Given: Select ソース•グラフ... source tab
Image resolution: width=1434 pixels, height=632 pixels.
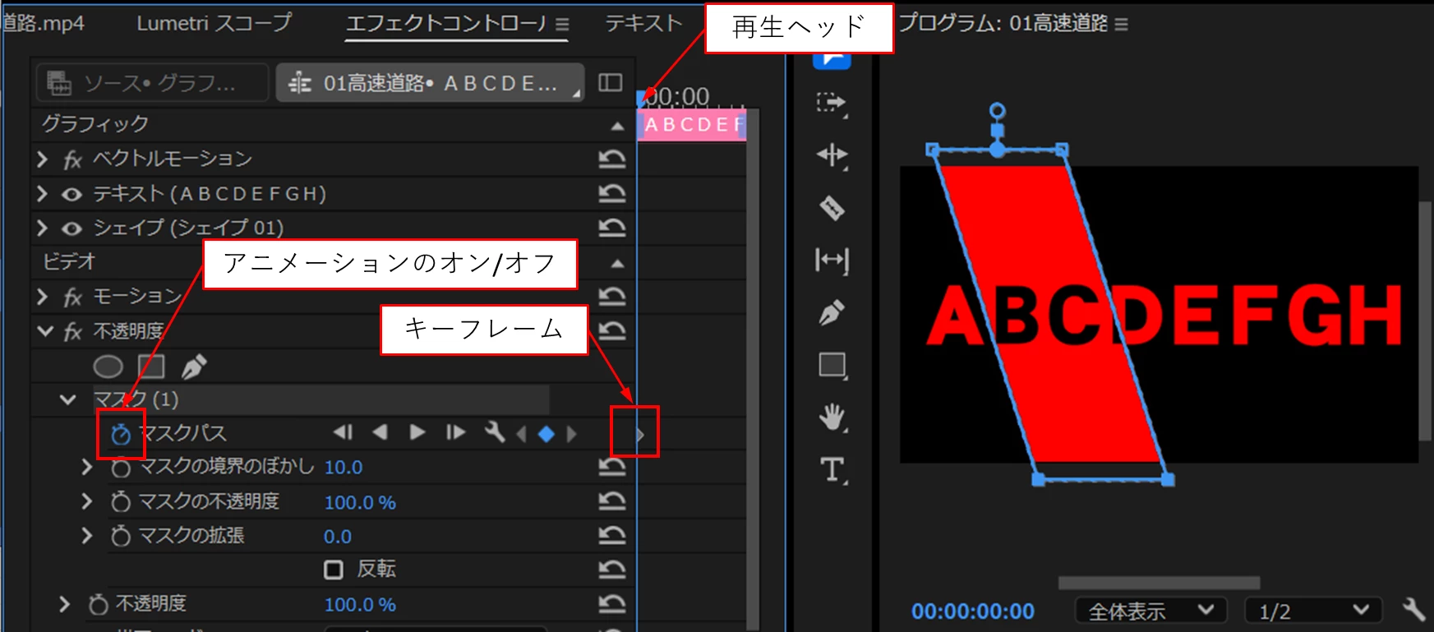Looking at the screenshot, I should click(x=153, y=83).
